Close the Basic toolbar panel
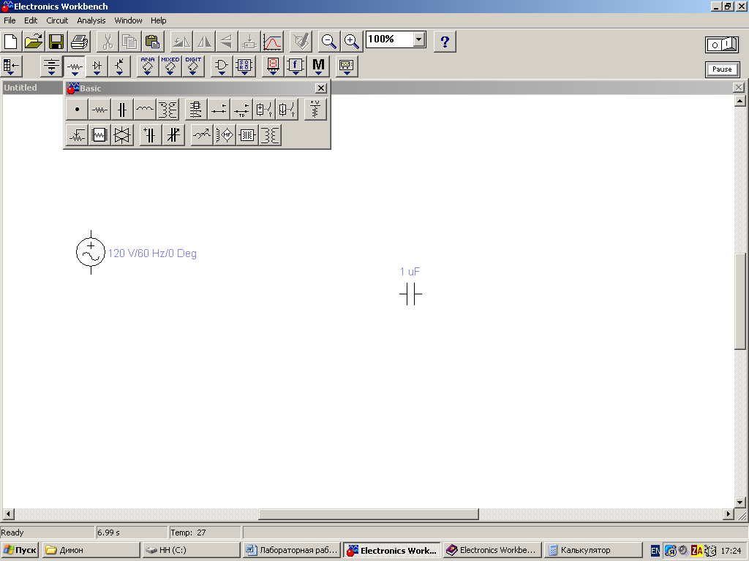Viewport: 749px width, 561px height. click(x=321, y=88)
